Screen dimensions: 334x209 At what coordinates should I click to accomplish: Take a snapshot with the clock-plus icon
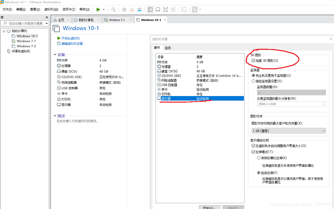click(124, 10)
